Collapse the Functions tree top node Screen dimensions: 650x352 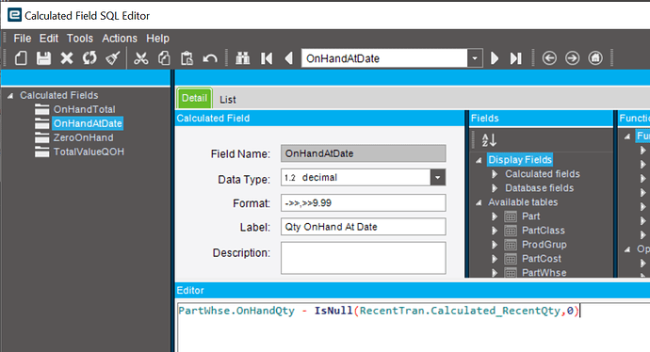pos(627,136)
